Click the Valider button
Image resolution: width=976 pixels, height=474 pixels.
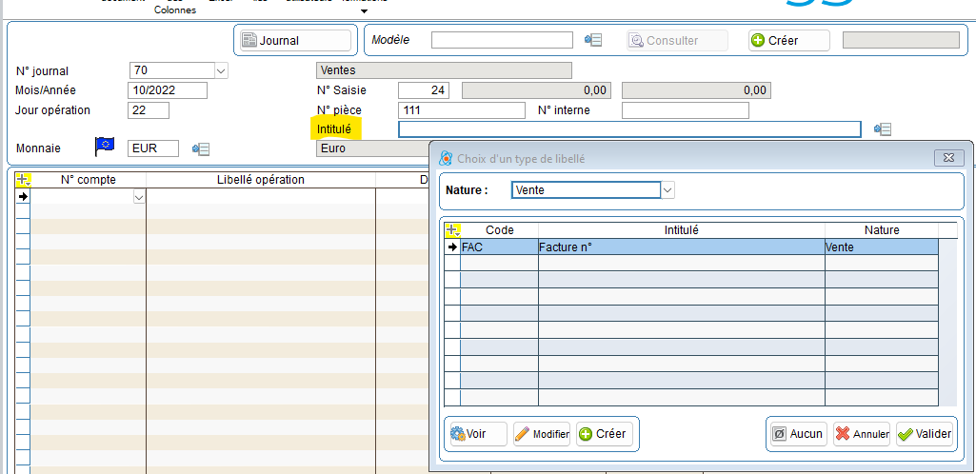925,434
